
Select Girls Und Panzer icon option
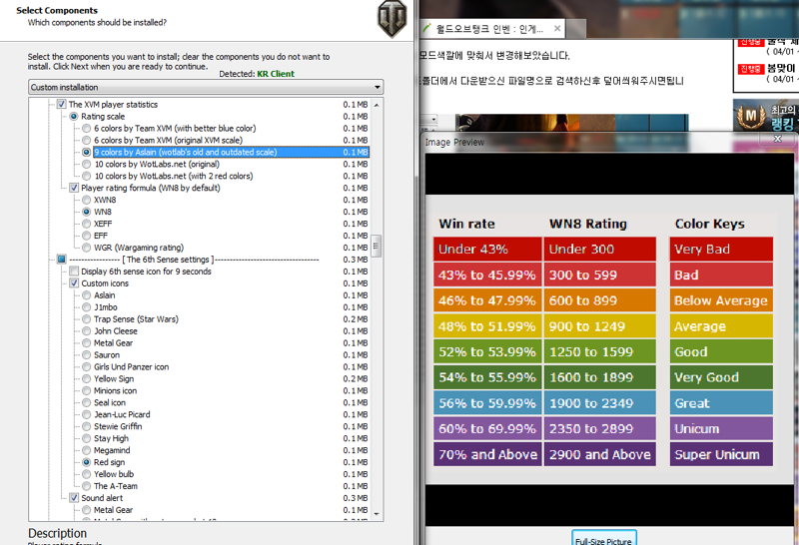tap(87, 366)
